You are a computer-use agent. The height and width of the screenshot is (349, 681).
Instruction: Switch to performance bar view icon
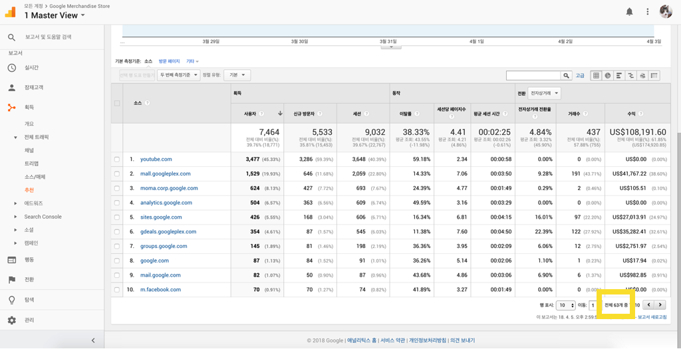pyautogui.click(x=618, y=76)
